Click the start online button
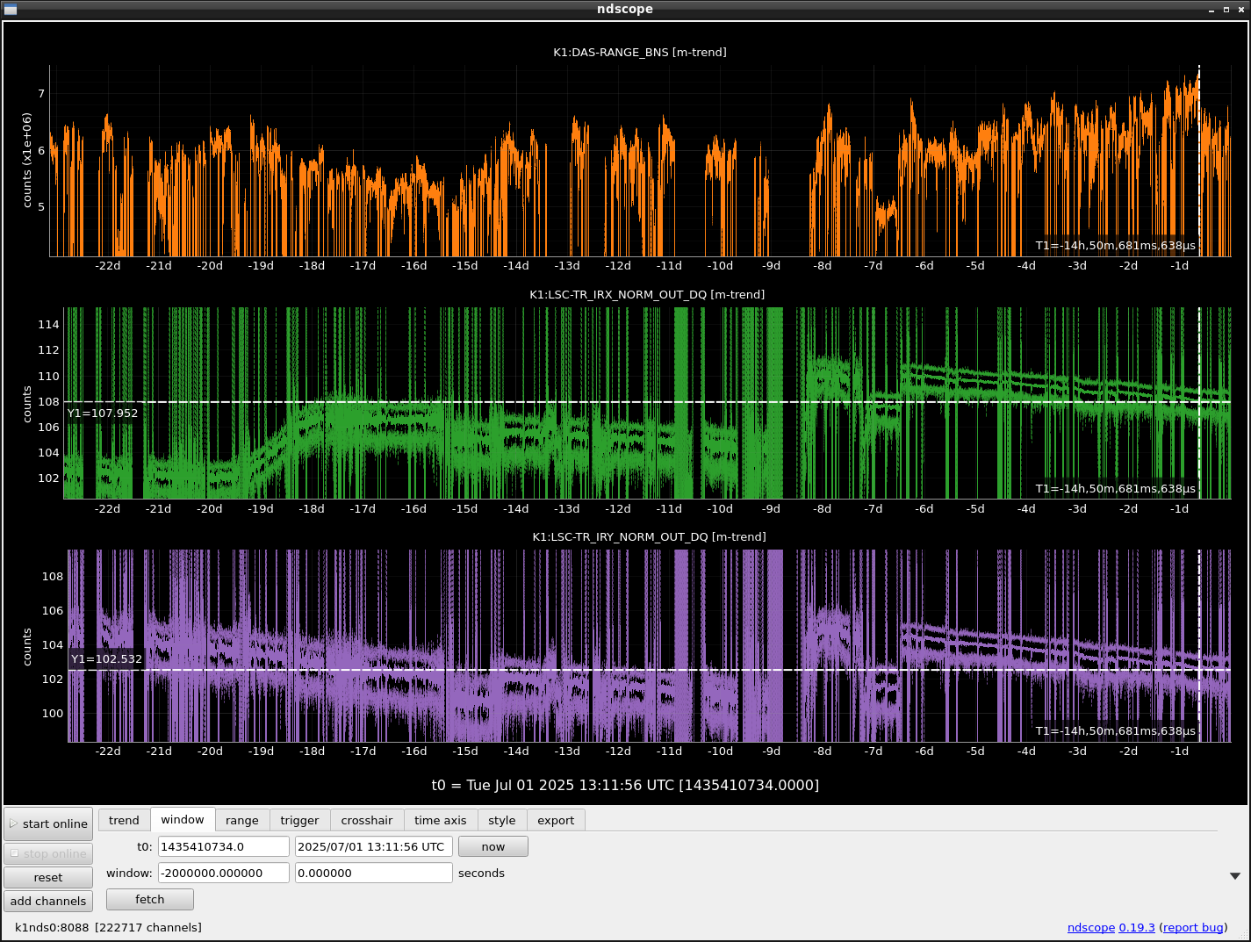Screen dimensions: 1251x942 [x=48, y=823]
